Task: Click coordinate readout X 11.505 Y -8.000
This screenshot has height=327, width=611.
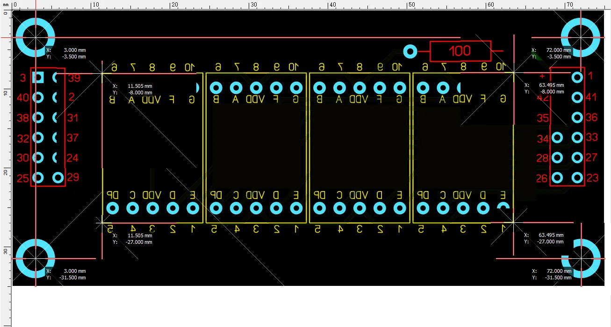Action: click(133, 89)
